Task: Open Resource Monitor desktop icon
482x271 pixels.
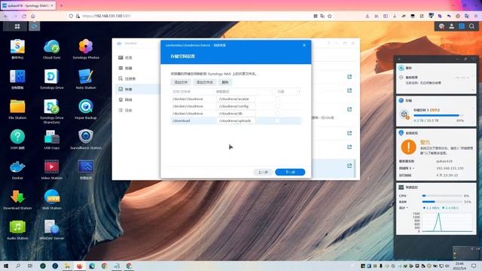Action: click(86, 169)
